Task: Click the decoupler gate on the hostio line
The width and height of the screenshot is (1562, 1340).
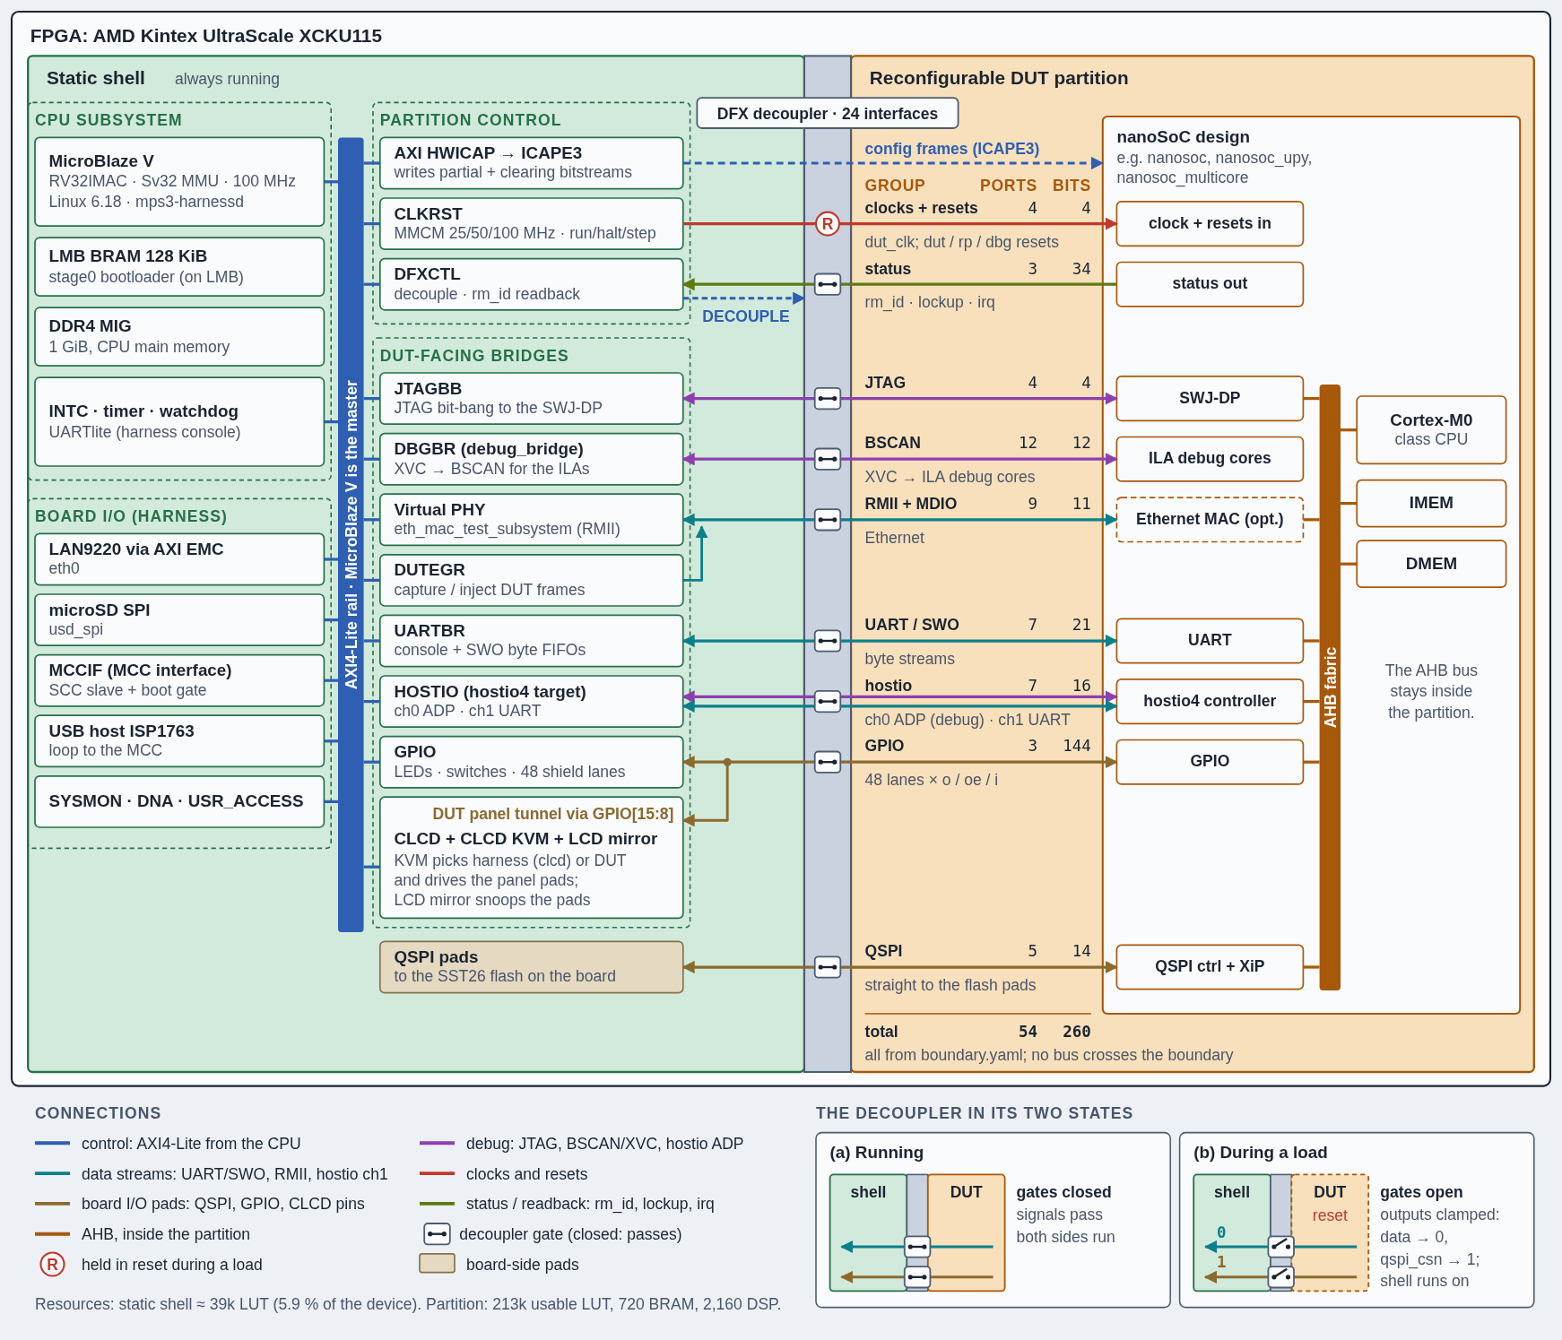Action: (x=828, y=701)
